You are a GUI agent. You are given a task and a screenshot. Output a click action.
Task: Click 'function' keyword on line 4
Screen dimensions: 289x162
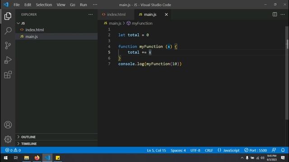pos(127,46)
